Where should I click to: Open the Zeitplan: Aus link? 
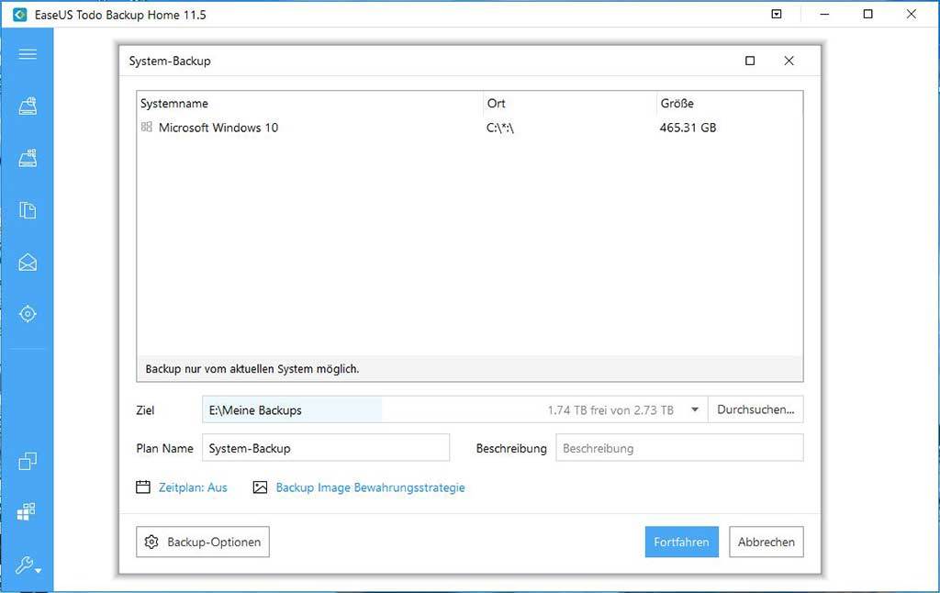(x=193, y=487)
